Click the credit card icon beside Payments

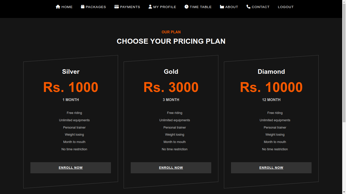click(117, 7)
